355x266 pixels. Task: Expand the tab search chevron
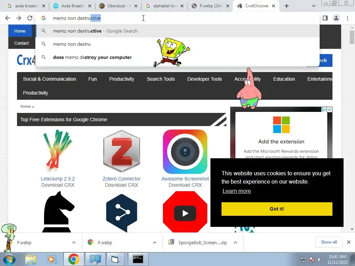point(313,6)
